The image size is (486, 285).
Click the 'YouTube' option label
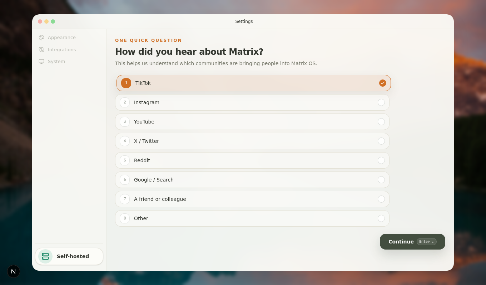[144, 122]
